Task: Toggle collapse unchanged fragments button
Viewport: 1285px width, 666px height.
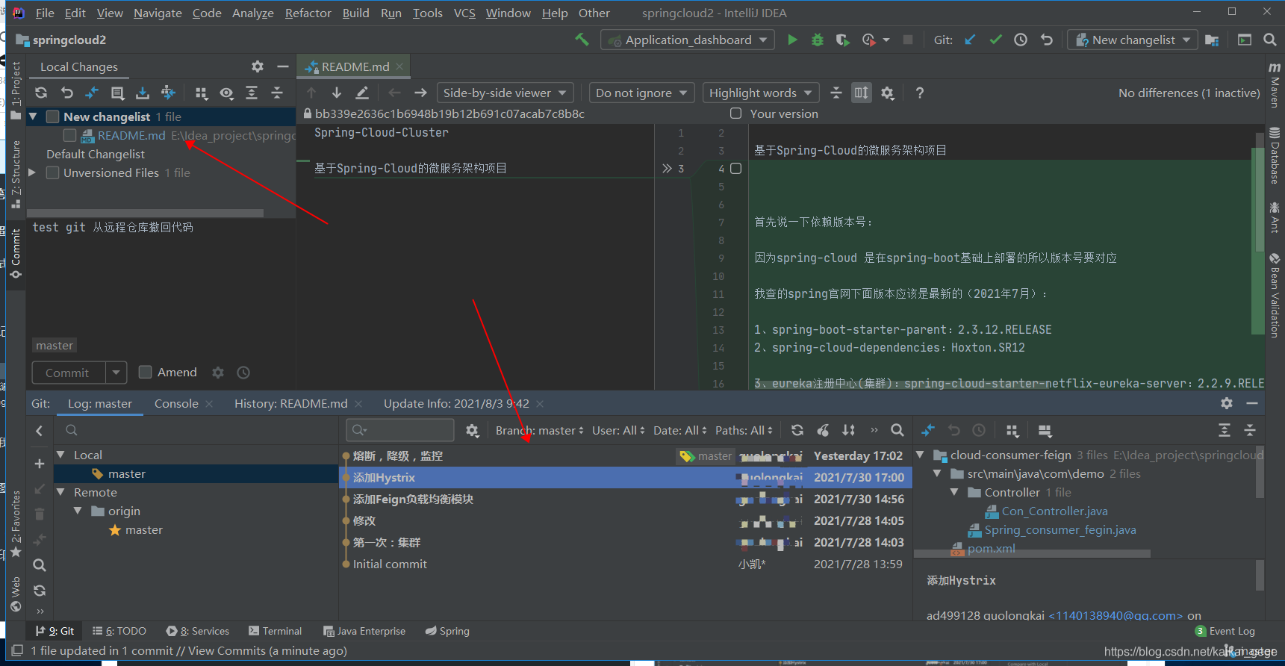Action: tap(836, 93)
